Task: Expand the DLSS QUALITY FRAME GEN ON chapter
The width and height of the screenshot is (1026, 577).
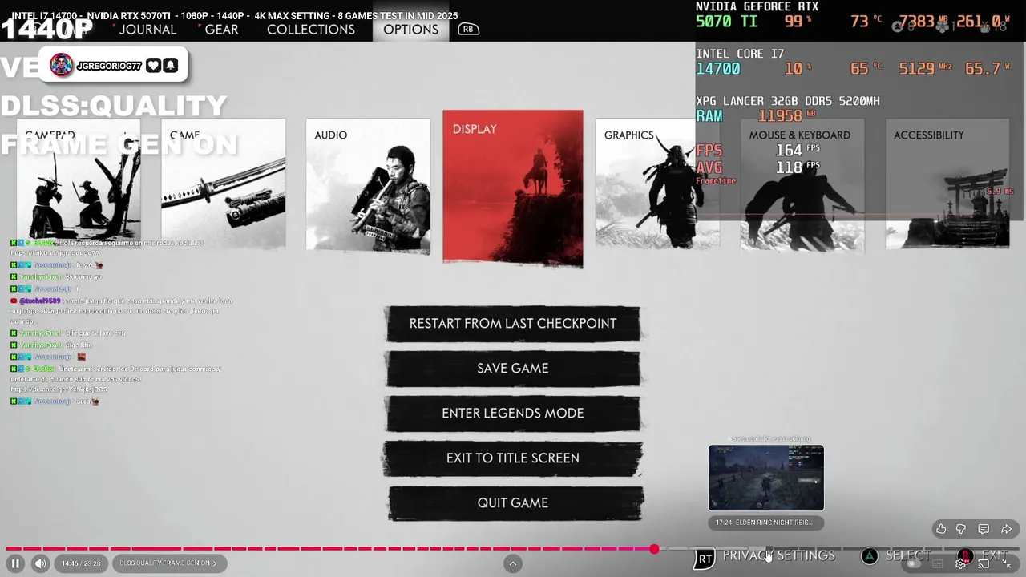Action: (x=168, y=563)
